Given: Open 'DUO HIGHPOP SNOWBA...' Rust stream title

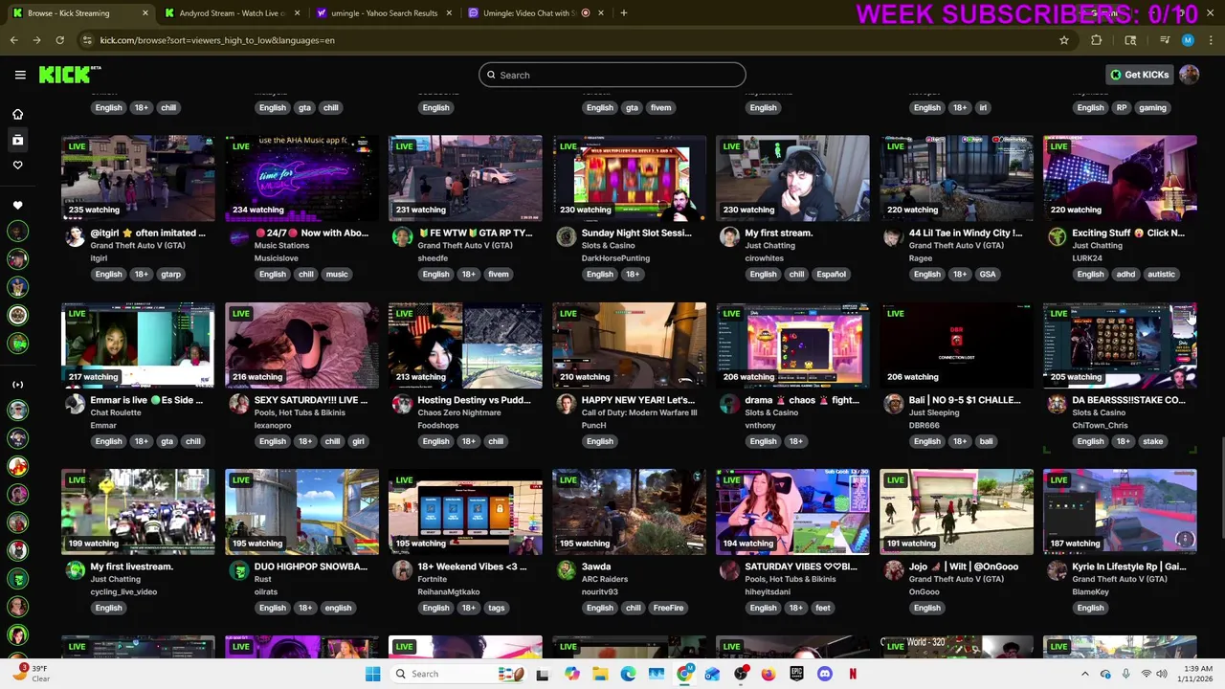Looking at the screenshot, I should point(310,567).
